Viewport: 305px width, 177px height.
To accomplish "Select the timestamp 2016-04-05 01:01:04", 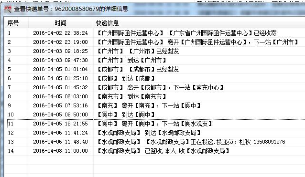I will tap(60, 69).
